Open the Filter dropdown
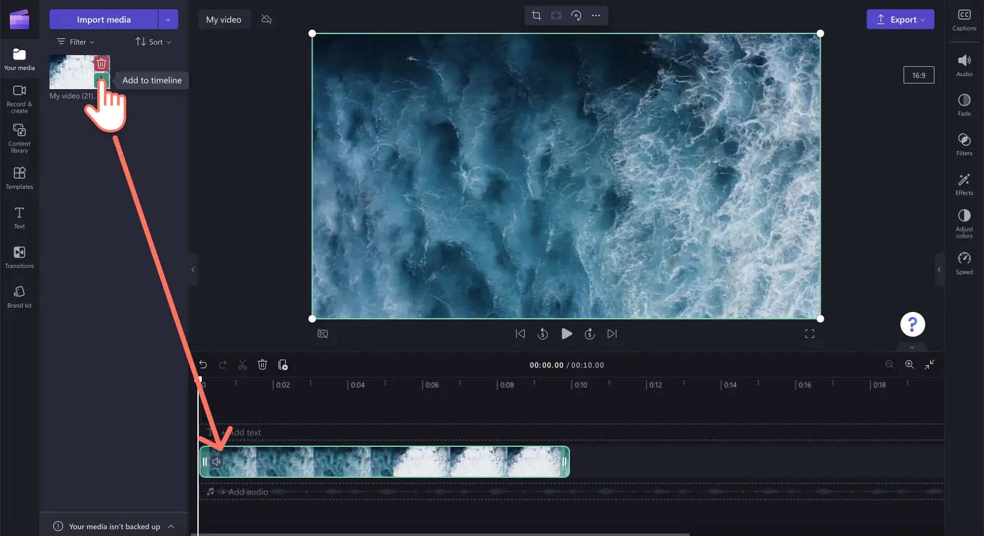The height and width of the screenshot is (536, 984). click(x=76, y=41)
